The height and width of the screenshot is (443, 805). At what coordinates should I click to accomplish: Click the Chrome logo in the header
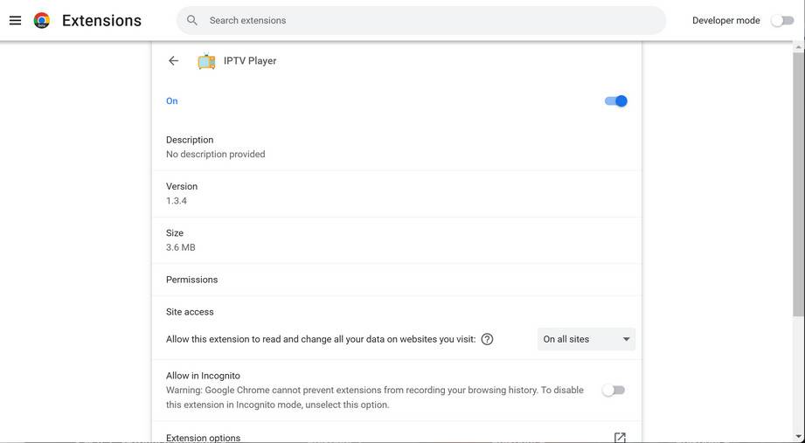41,20
